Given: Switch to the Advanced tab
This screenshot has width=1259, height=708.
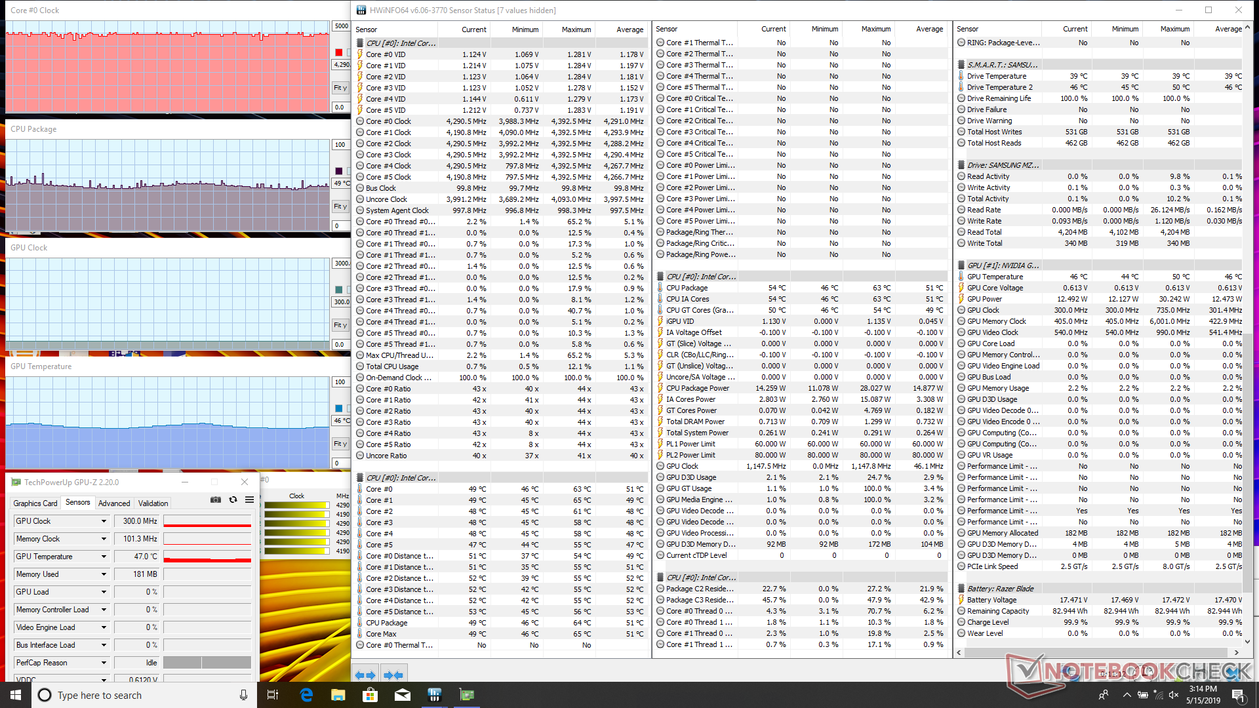Looking at the screenshot, I should click(114, 503).
